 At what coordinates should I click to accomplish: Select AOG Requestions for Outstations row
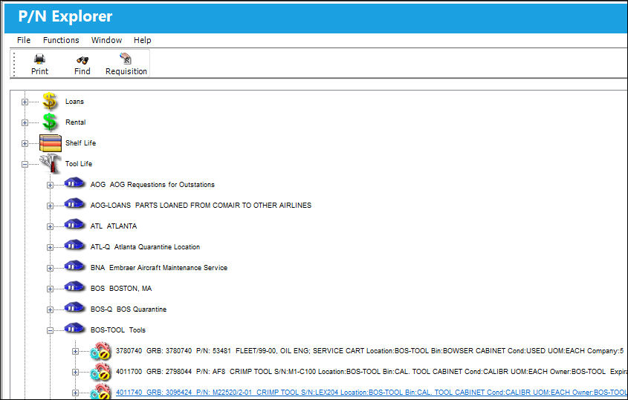[152, 185]
